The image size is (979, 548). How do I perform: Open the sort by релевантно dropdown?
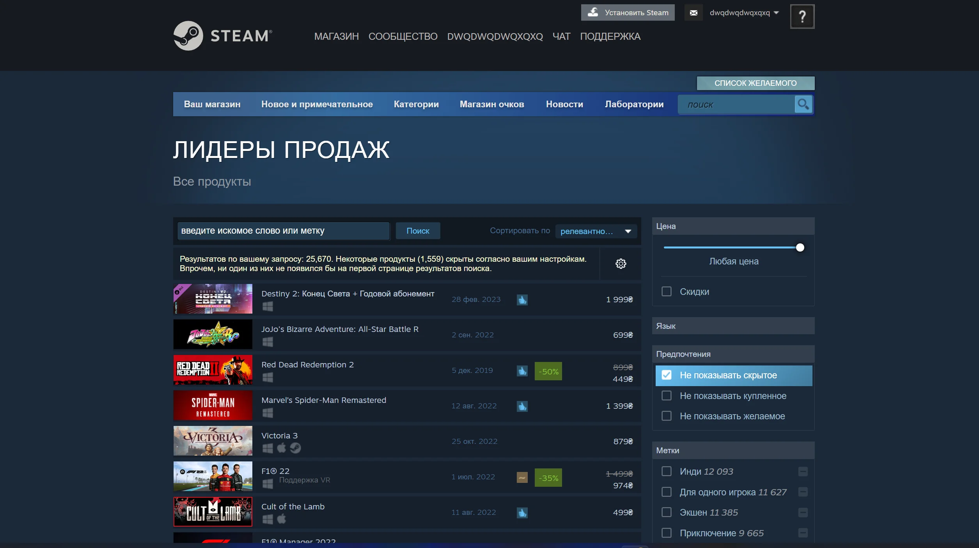point(596,231)
